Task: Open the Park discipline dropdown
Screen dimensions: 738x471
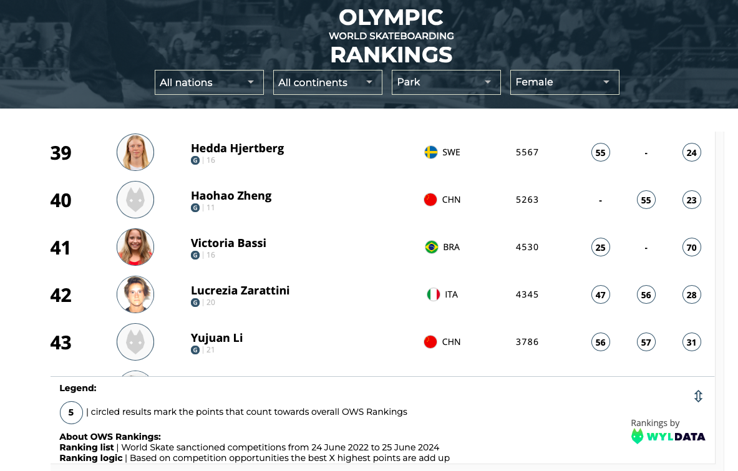Action: tap(446, 82)
